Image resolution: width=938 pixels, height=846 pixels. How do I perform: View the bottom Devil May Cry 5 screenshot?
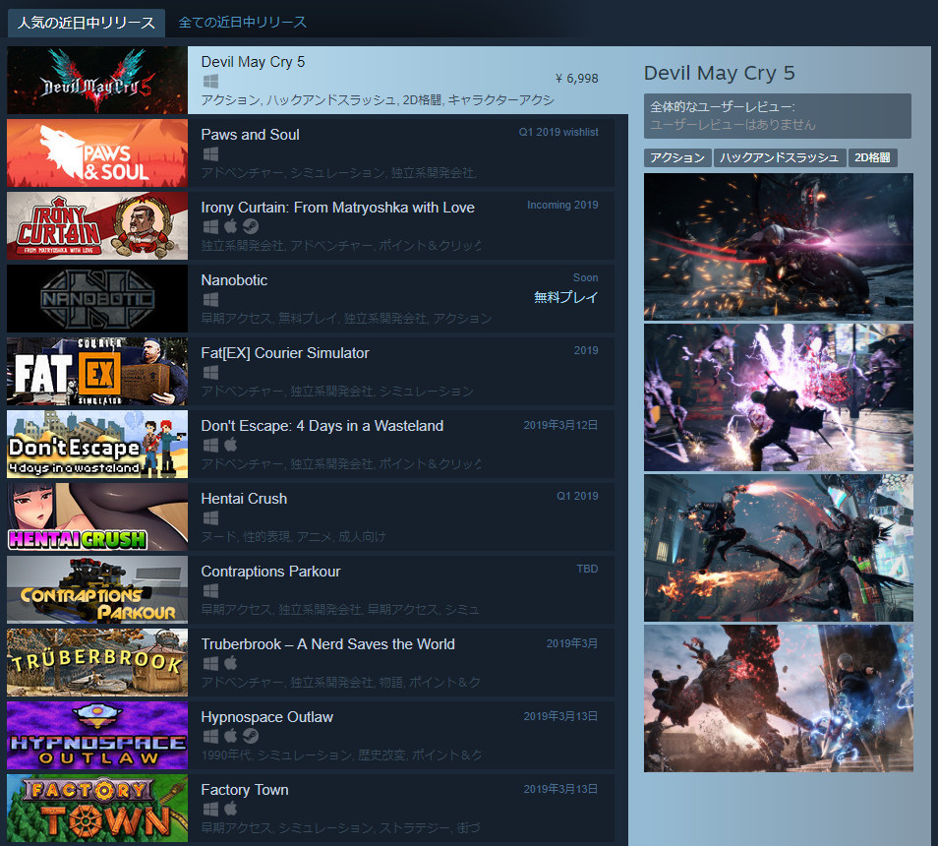coord(778,698)
